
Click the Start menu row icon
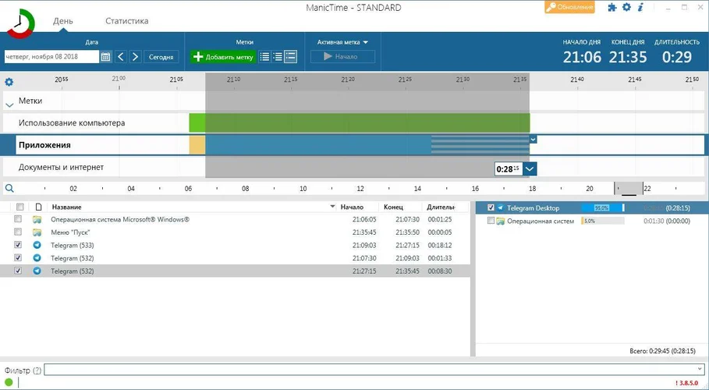[37, 232]
